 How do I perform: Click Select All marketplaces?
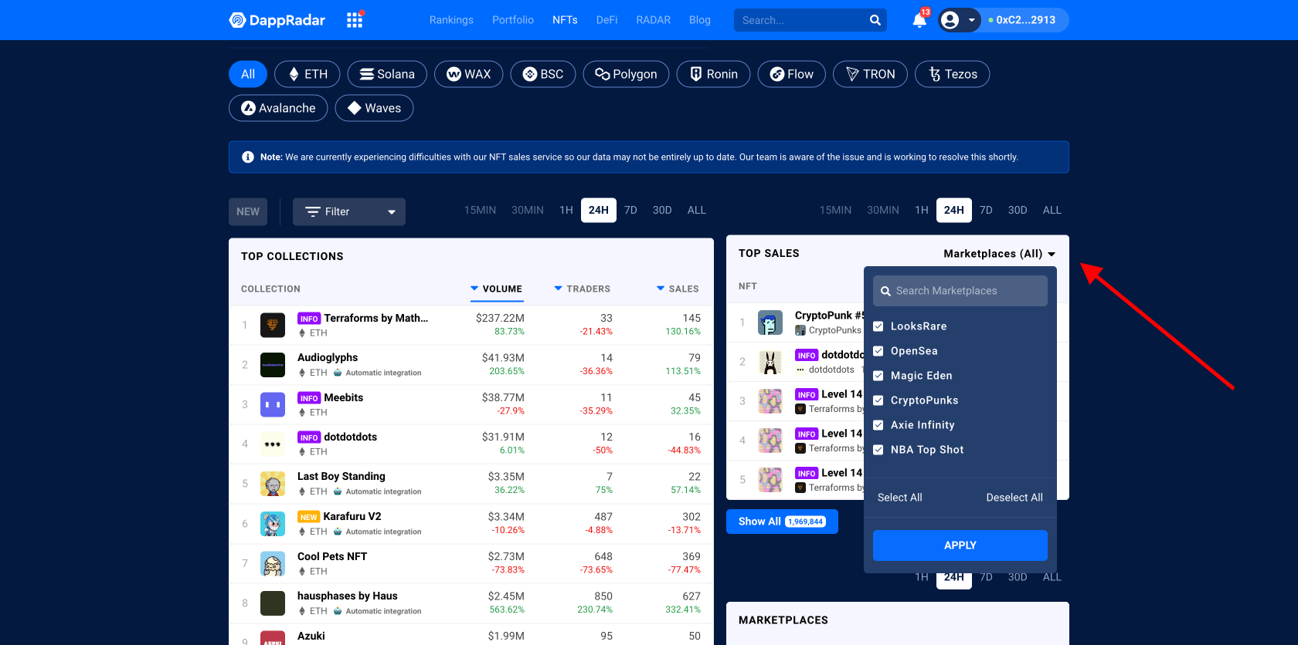click(x=900, y=498)
